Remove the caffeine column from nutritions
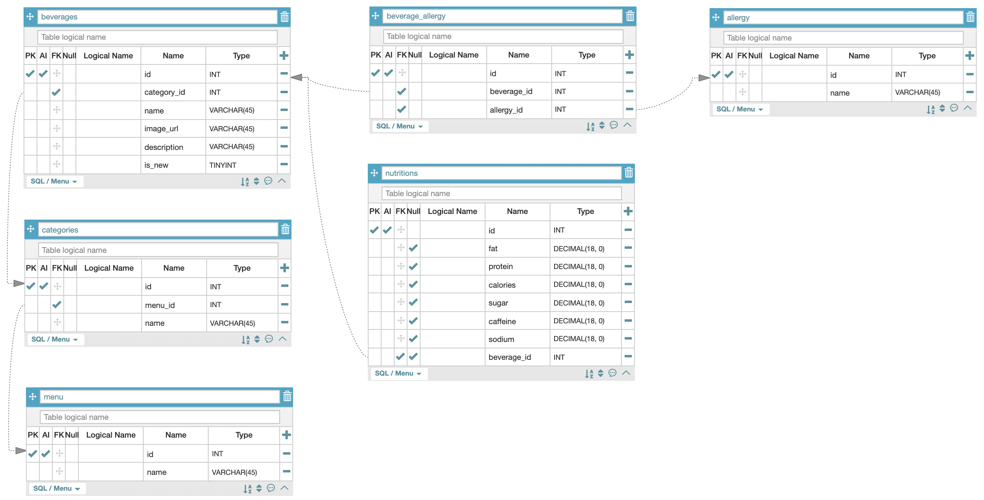984x500 pixels. [x=628, y=321]
